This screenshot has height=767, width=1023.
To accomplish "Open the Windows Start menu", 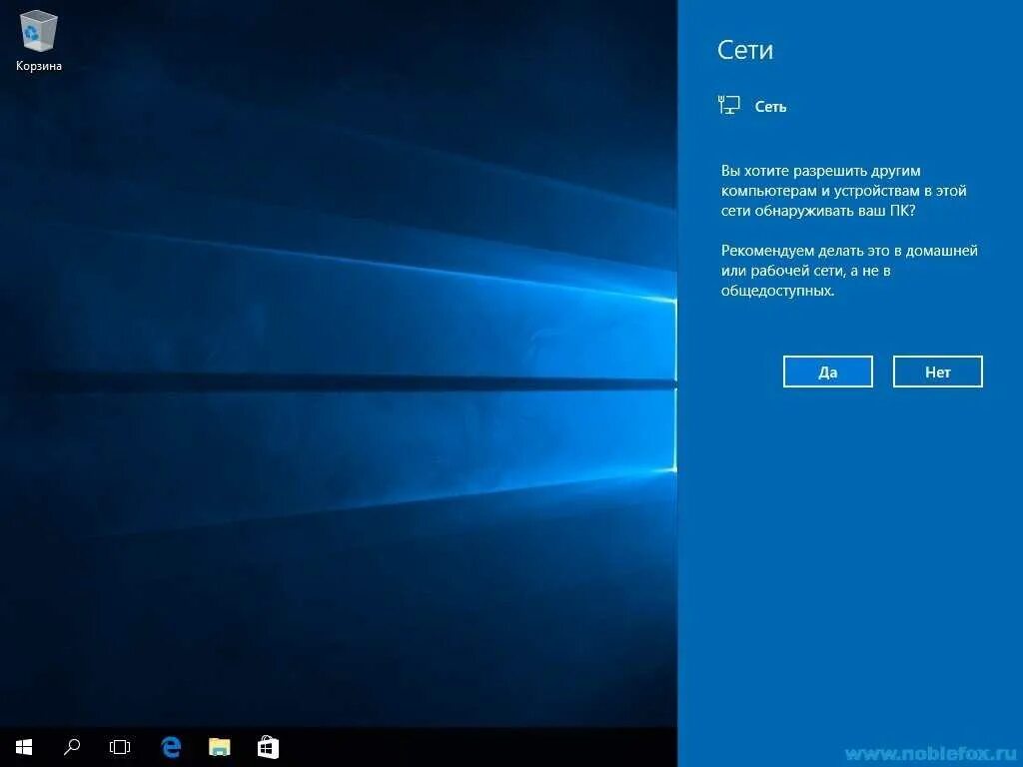I will [24, 747].
